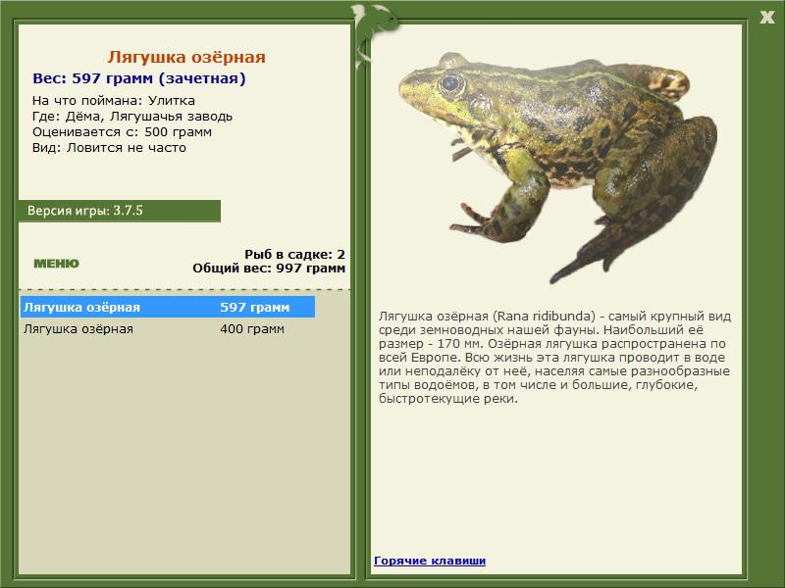Click the Где: Дёма, Лягушачья заводь line
This screenshot has height=588, width=785.
132,117
